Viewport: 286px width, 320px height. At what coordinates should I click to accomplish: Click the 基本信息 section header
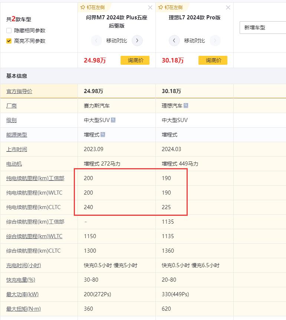coord(17,76)
